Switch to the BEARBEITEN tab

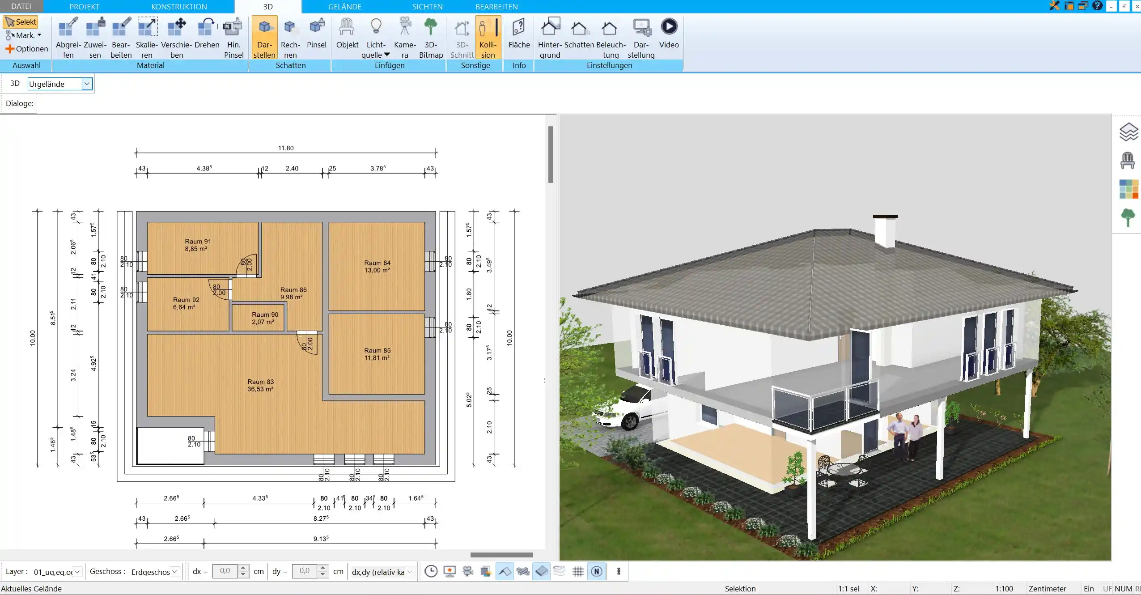[496, 6]
